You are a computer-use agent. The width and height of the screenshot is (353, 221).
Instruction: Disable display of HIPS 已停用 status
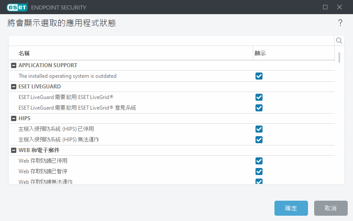(259, 129)
